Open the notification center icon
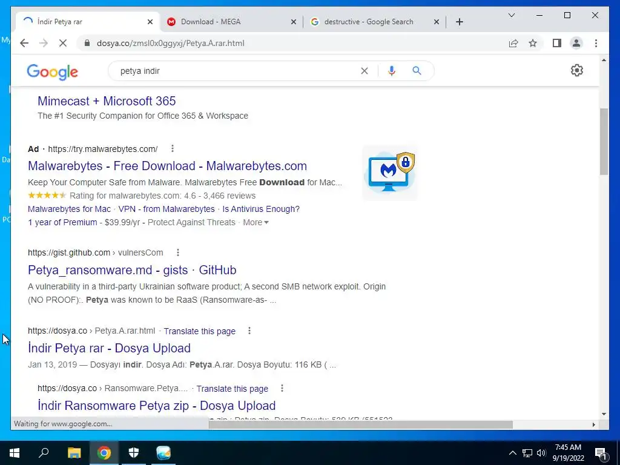 pyautogui.click(x=601, y=453)
